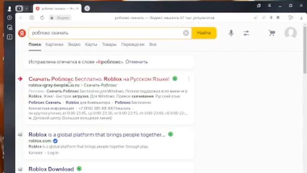
Task: Expand the tab group dropdown arrow
Action: point(26,9)
